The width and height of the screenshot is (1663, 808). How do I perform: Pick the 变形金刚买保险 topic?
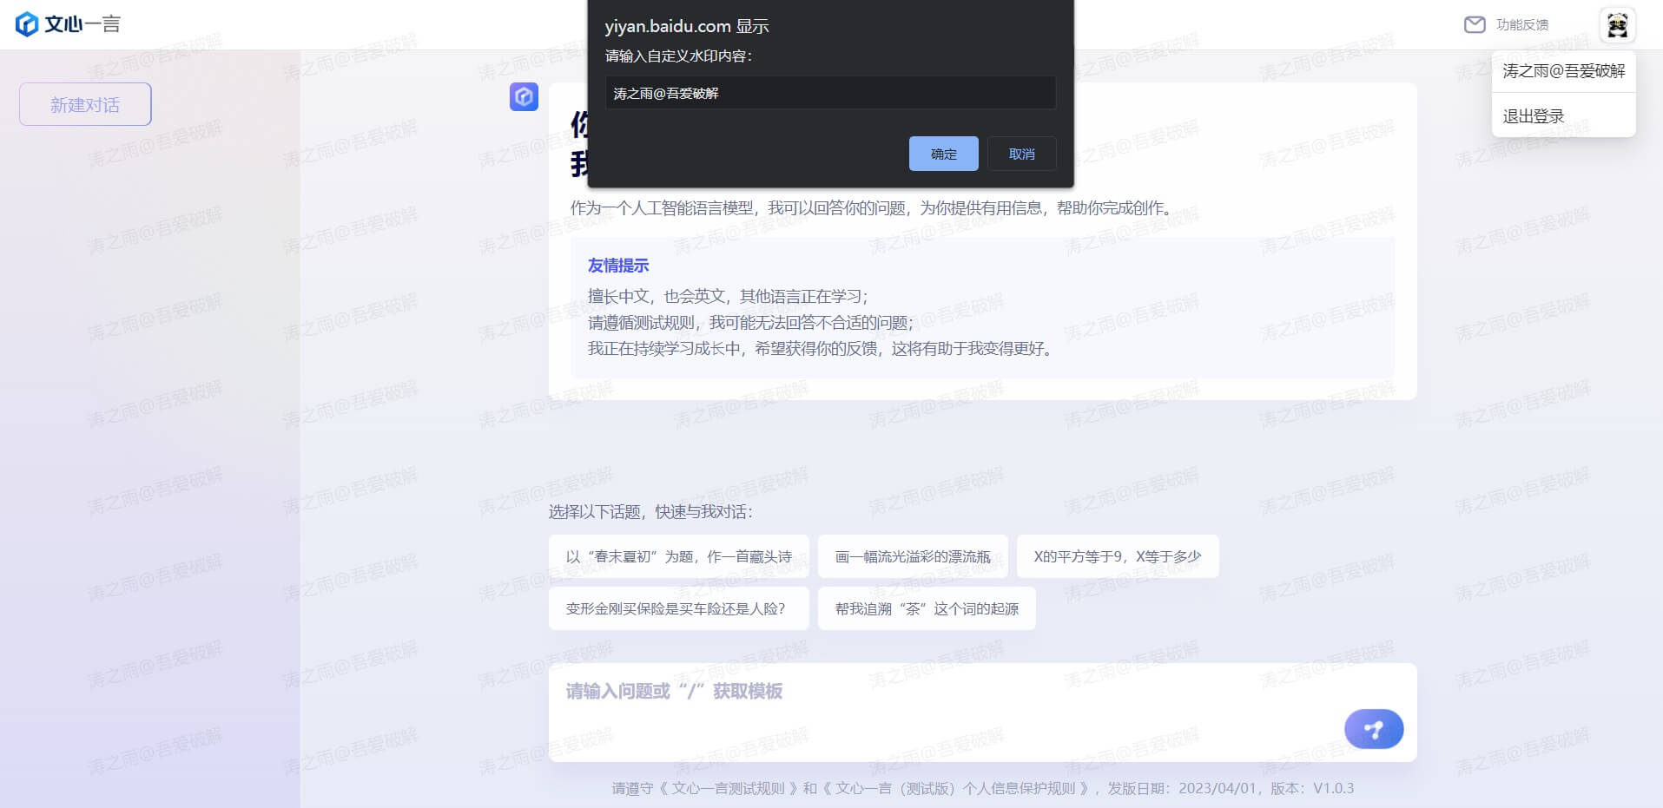[678, 608]
